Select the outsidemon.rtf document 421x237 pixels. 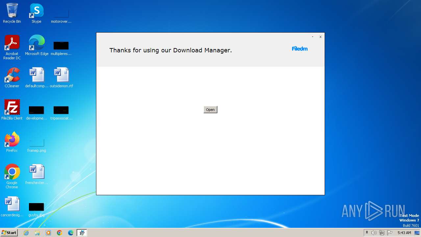[61, 78]
